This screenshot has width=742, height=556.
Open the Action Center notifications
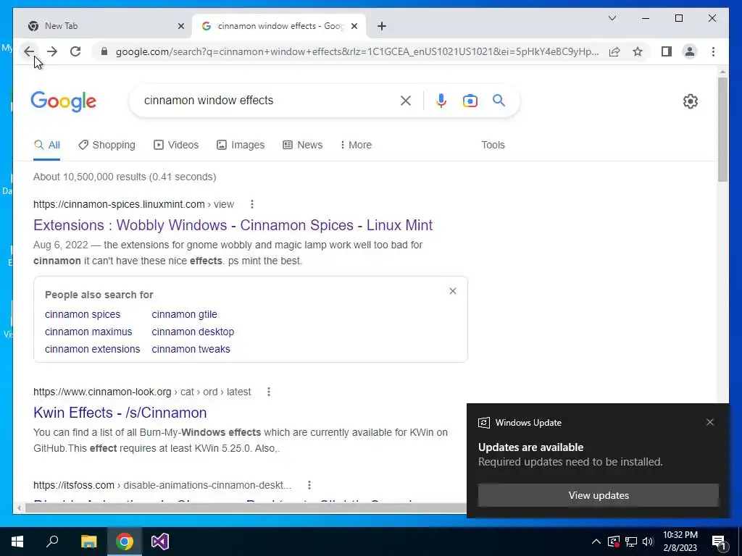click(x=718, y=542)
